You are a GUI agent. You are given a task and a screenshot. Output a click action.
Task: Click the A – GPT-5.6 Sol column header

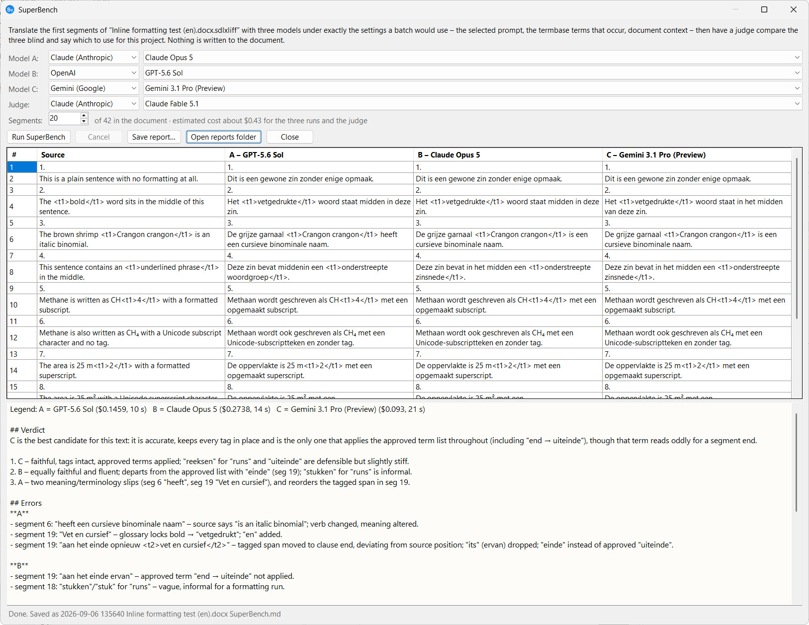[x=319, y=155]
